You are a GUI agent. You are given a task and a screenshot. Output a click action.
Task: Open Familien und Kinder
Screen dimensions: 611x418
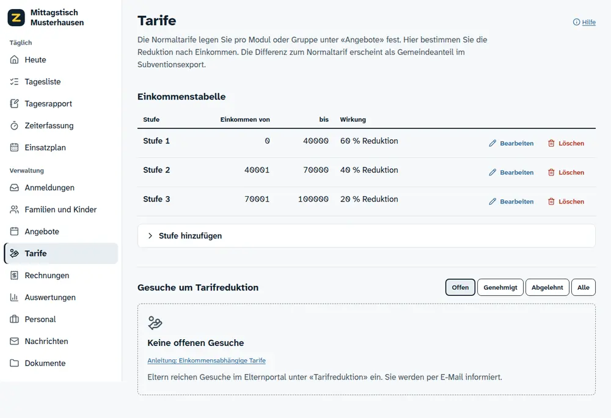60,210
